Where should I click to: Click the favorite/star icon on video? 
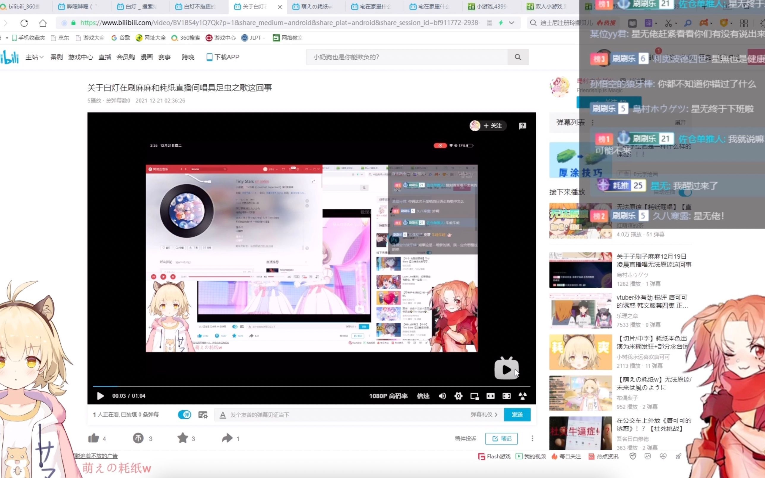(x=182, y=438)
